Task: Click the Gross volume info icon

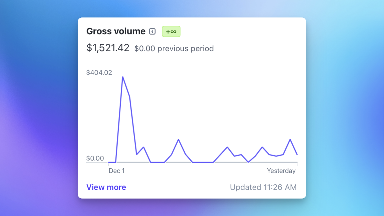Action: point(152,32)
